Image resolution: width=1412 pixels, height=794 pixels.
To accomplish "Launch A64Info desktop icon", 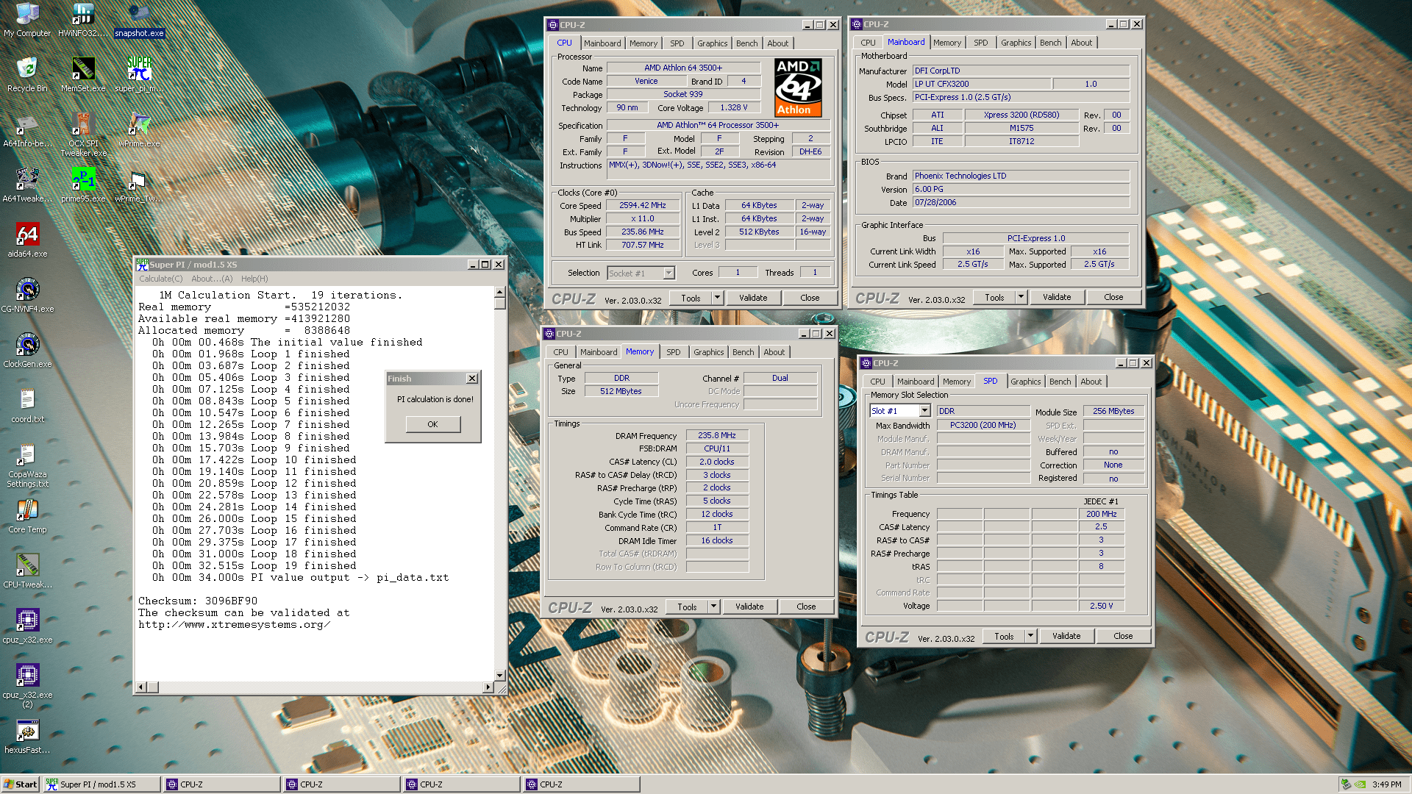I will (27, 129).
